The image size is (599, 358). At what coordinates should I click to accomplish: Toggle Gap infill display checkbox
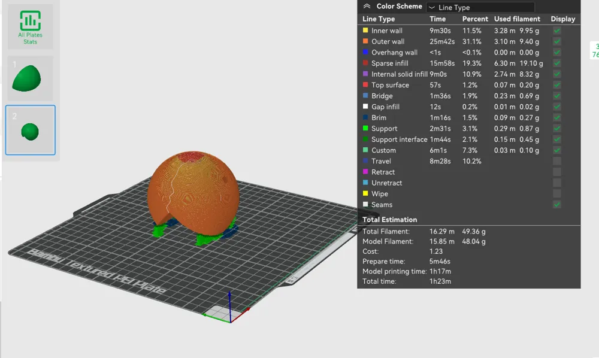[x=557, y=107]
